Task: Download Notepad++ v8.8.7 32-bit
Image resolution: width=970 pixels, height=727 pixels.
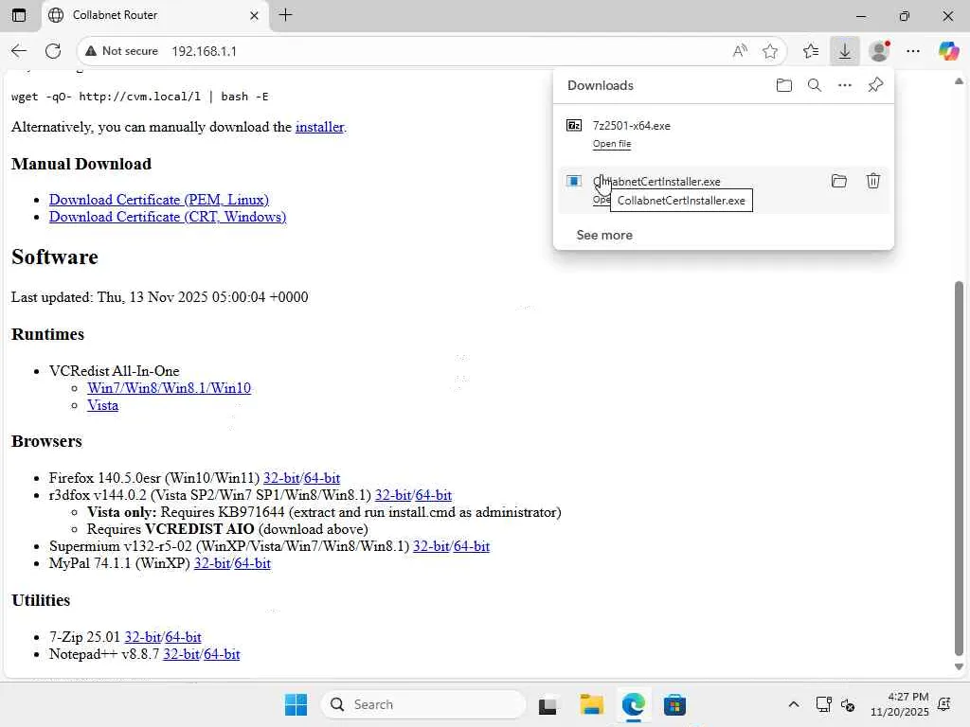Action: click(x=181, y=654)
